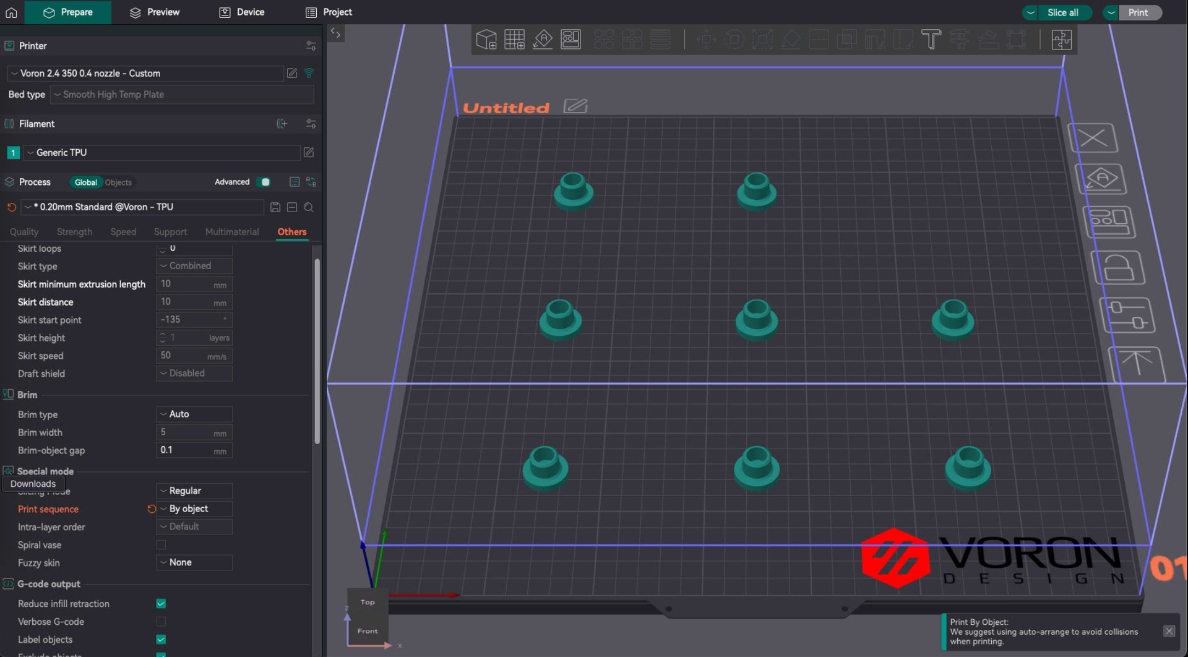
Task: Open the Generic TPU filament dropdown
Action: (161, 152)
